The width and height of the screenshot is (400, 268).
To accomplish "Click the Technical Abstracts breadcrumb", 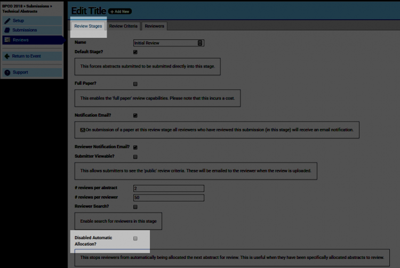I will (20, 11).
